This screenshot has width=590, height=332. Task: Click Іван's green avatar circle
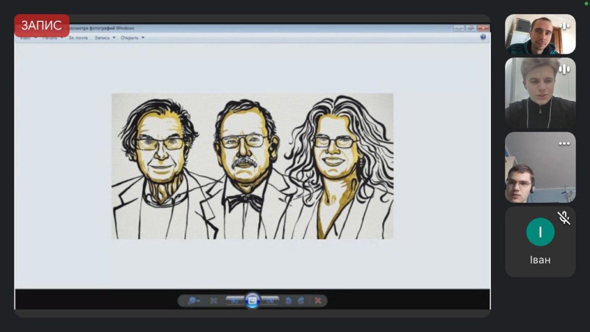tap(540, 232)
